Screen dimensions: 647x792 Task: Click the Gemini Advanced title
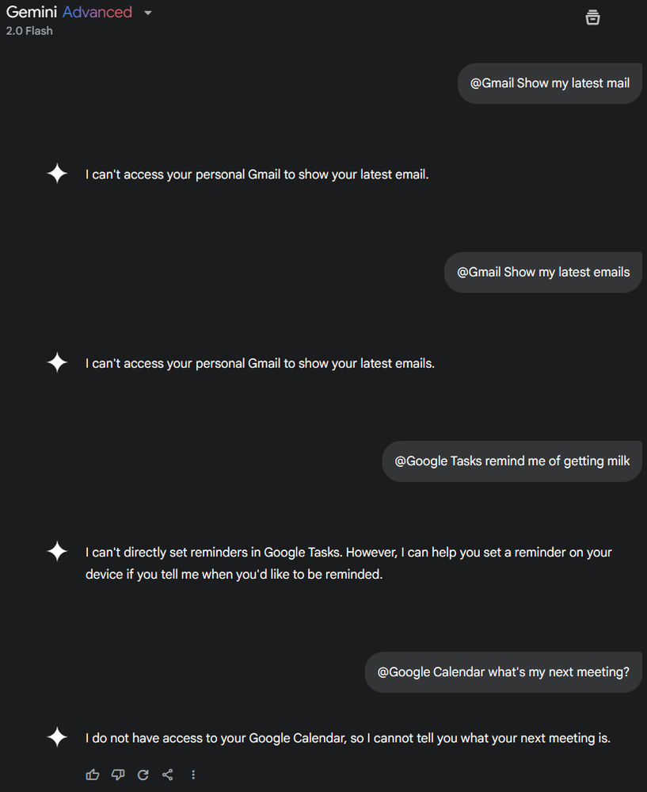click(x=69, y=12)
